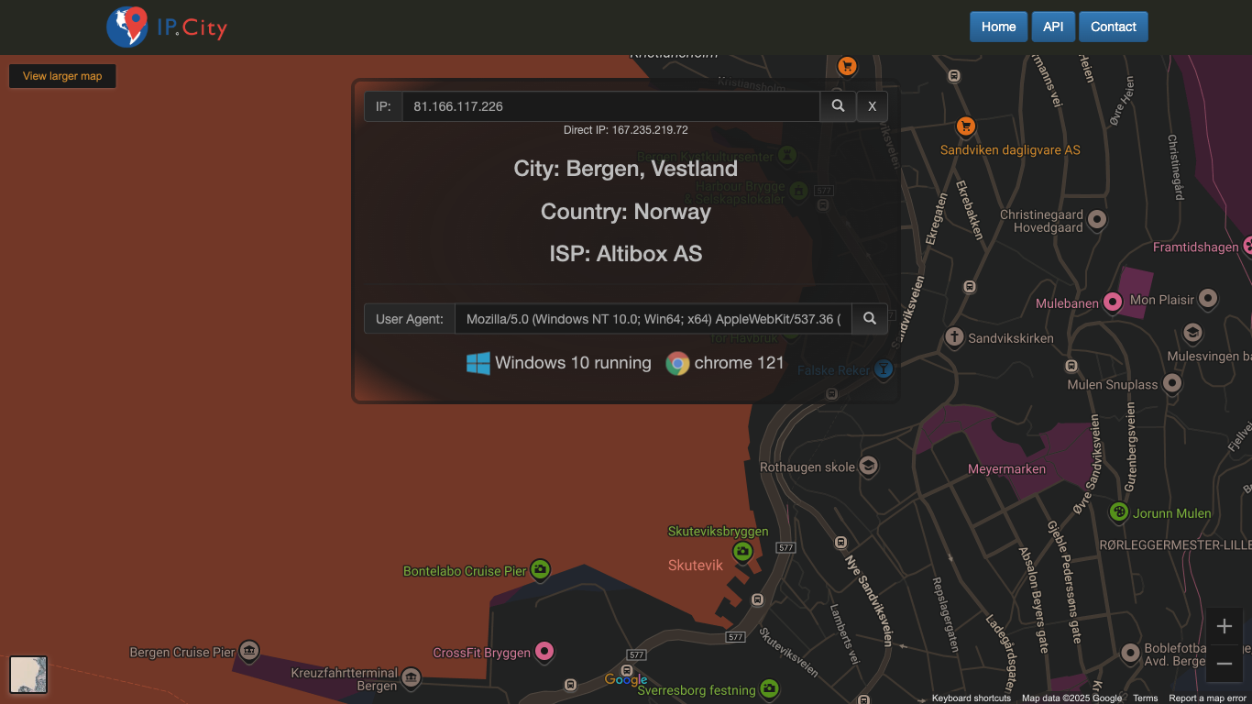
Task: Click the Mulesvingen school marker
Action: (x=1192, y=334)
